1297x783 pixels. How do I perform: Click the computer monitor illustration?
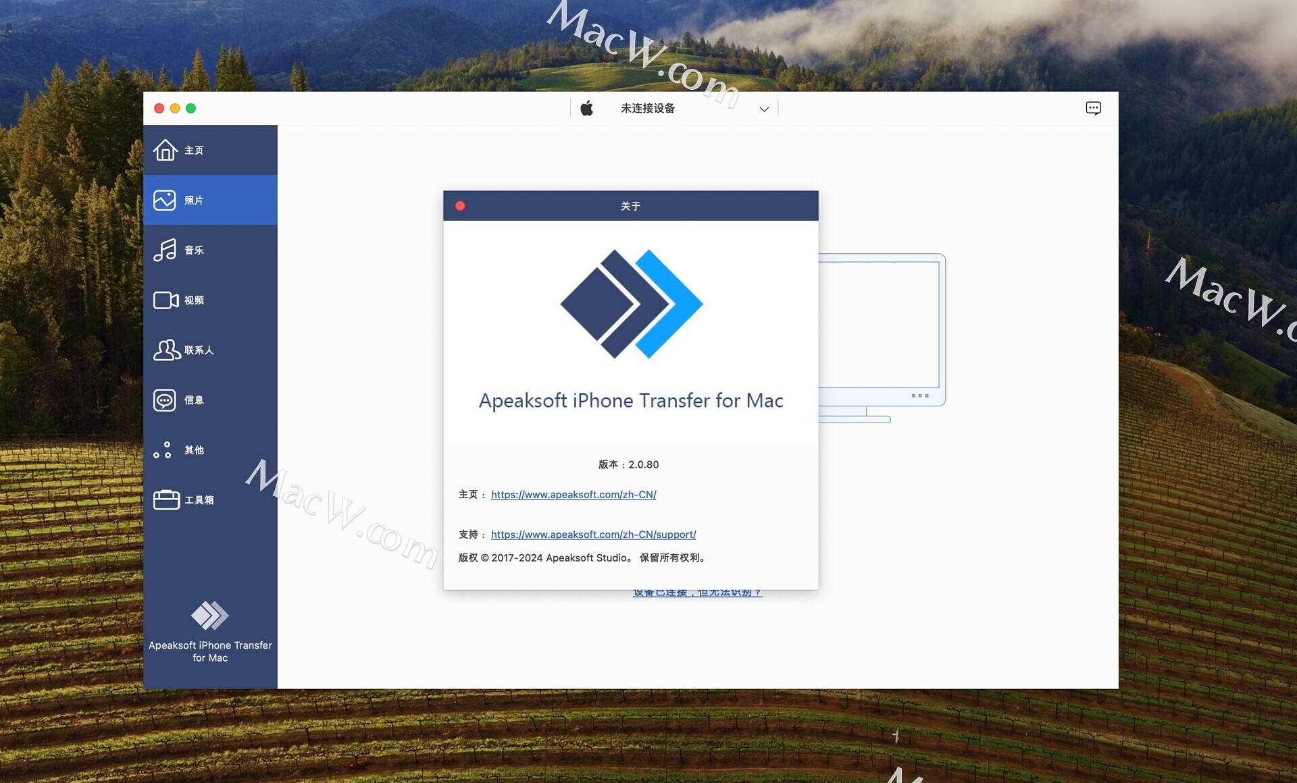(882, 337)
